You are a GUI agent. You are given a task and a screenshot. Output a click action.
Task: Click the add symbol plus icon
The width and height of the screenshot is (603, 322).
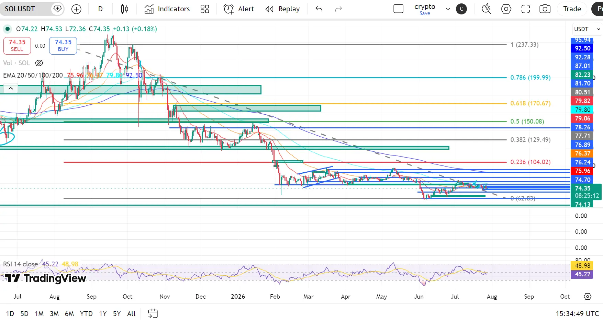coord(76,9)
